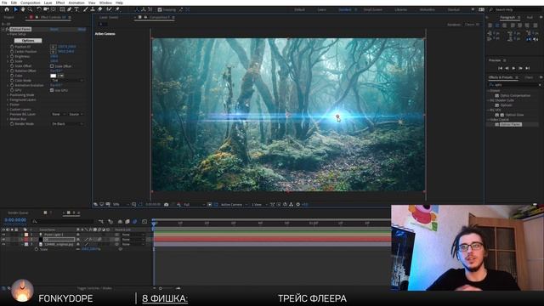Select the Puppet Pin tool
This screenshot has height=306, width=544.
(117, 9)
